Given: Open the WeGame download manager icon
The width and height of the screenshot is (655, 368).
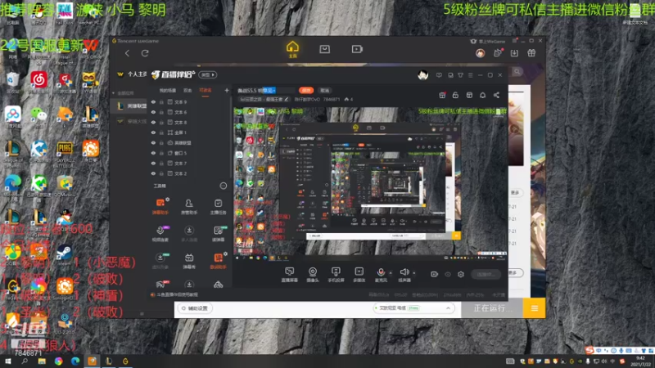Looking at the screenshot, I should point(514,53).
